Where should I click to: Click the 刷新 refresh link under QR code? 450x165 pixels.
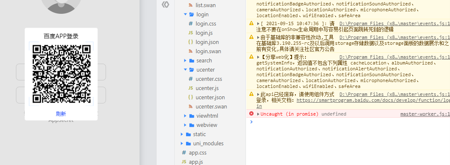tap(61, 114)
